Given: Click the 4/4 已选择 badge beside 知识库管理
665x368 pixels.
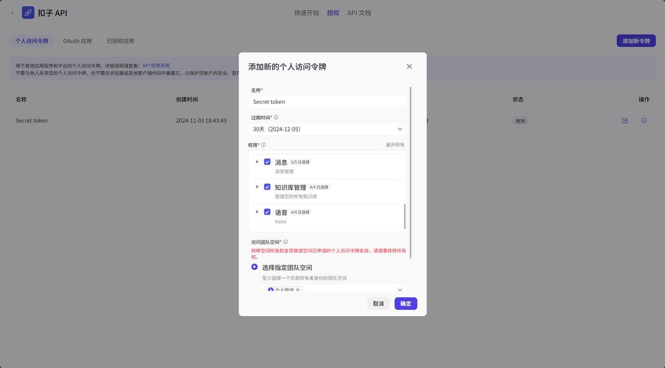Looking at the screenshot, I should pyautogui.click(x=320, y=187).
